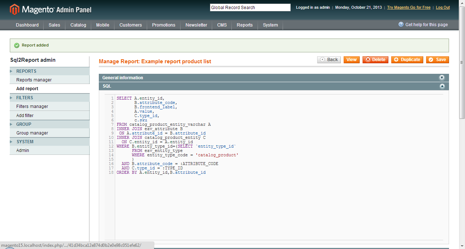Click the "Sql2Report admin" sidebar title
Viewport: 465px width, 249px height.
tap(33, 60)
